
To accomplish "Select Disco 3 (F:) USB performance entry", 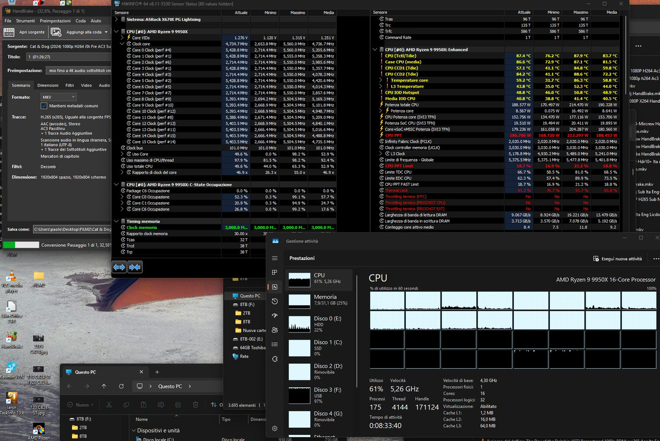I will point(319,395).
